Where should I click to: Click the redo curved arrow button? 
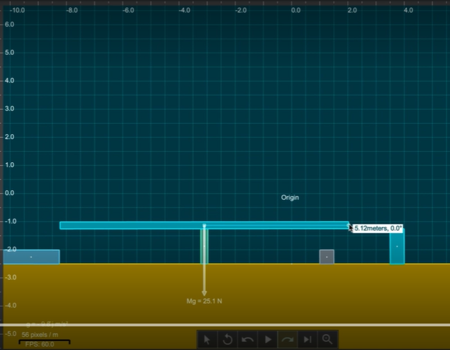(287, 340)
